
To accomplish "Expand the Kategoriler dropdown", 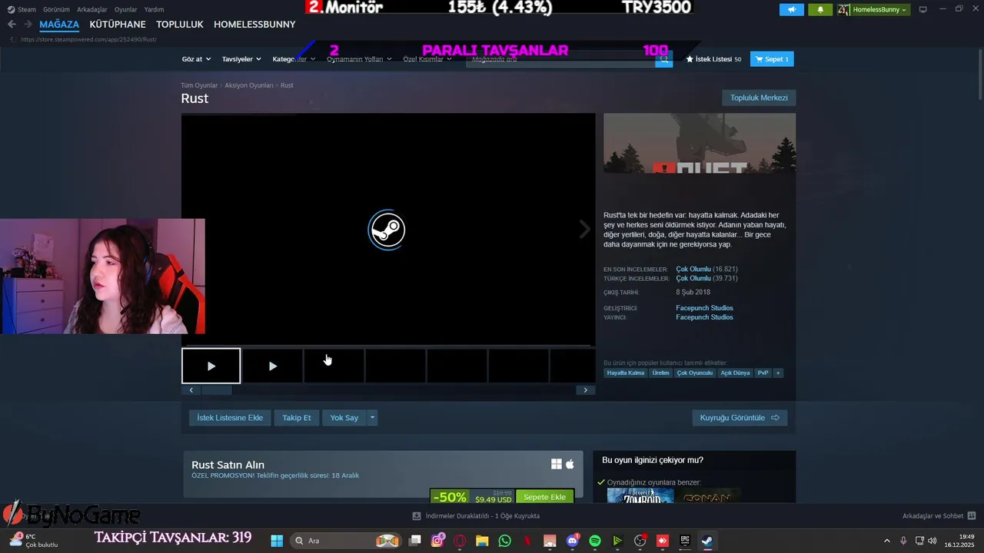I will [x=293, y=59].
